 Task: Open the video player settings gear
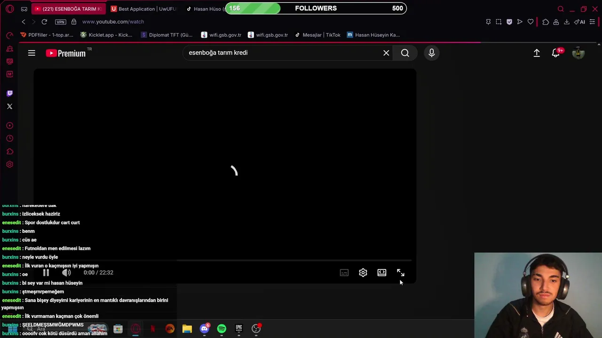pos(363,273)
